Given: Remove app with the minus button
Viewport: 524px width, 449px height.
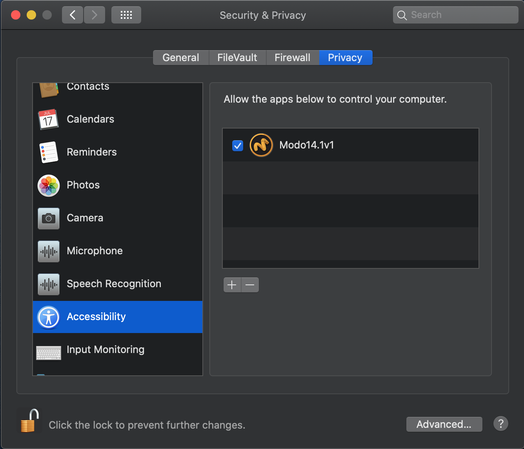Looking at the screenshot, I should [x=250, y=285].
